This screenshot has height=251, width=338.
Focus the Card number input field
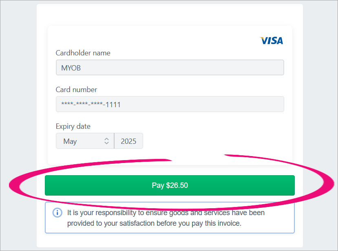pyautogui.click(x=170, y=104)
